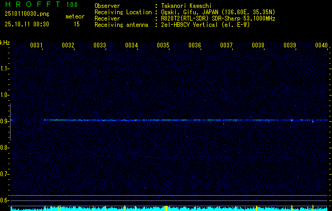Image resolution: width=332 pixels, height=211 pixels.
Task: Click the Receiving Location label
Action: tap(123, 12)
